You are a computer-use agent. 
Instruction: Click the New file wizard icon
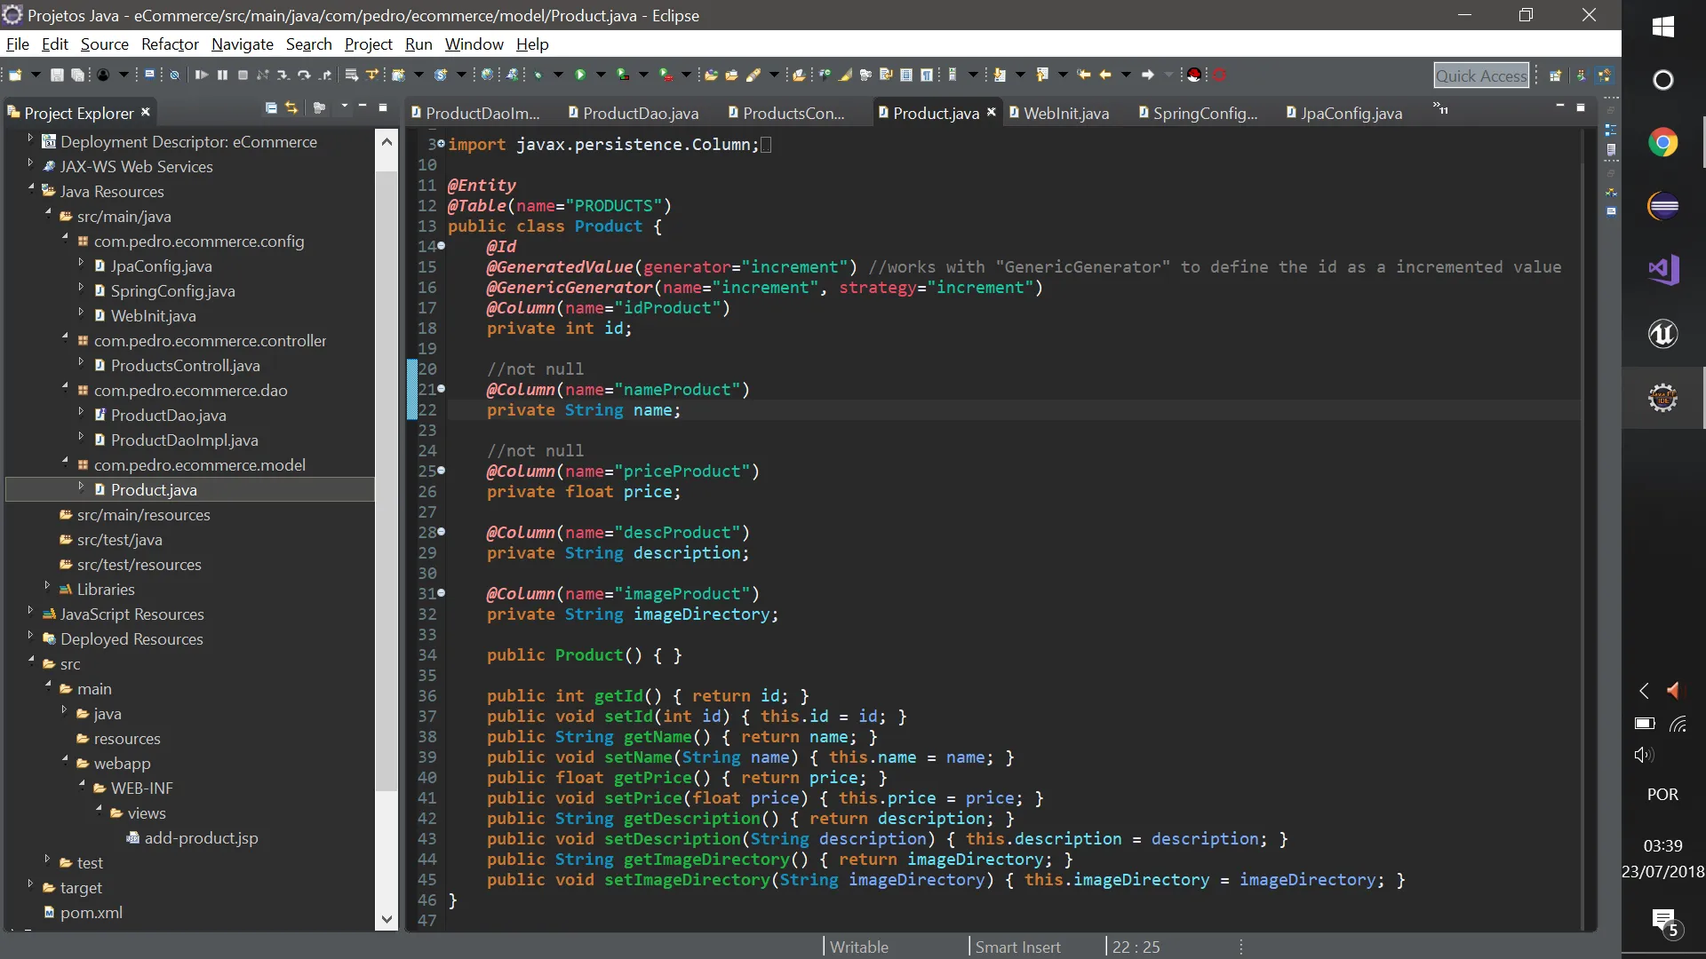coord(15,75)
